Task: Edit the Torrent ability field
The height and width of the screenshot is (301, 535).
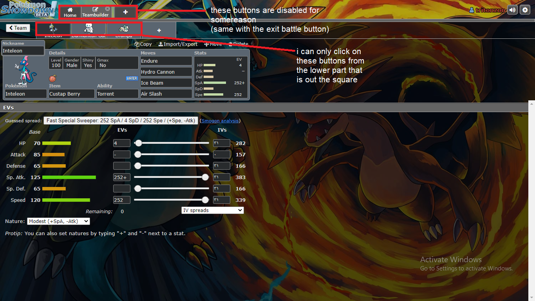Action: 117,94
